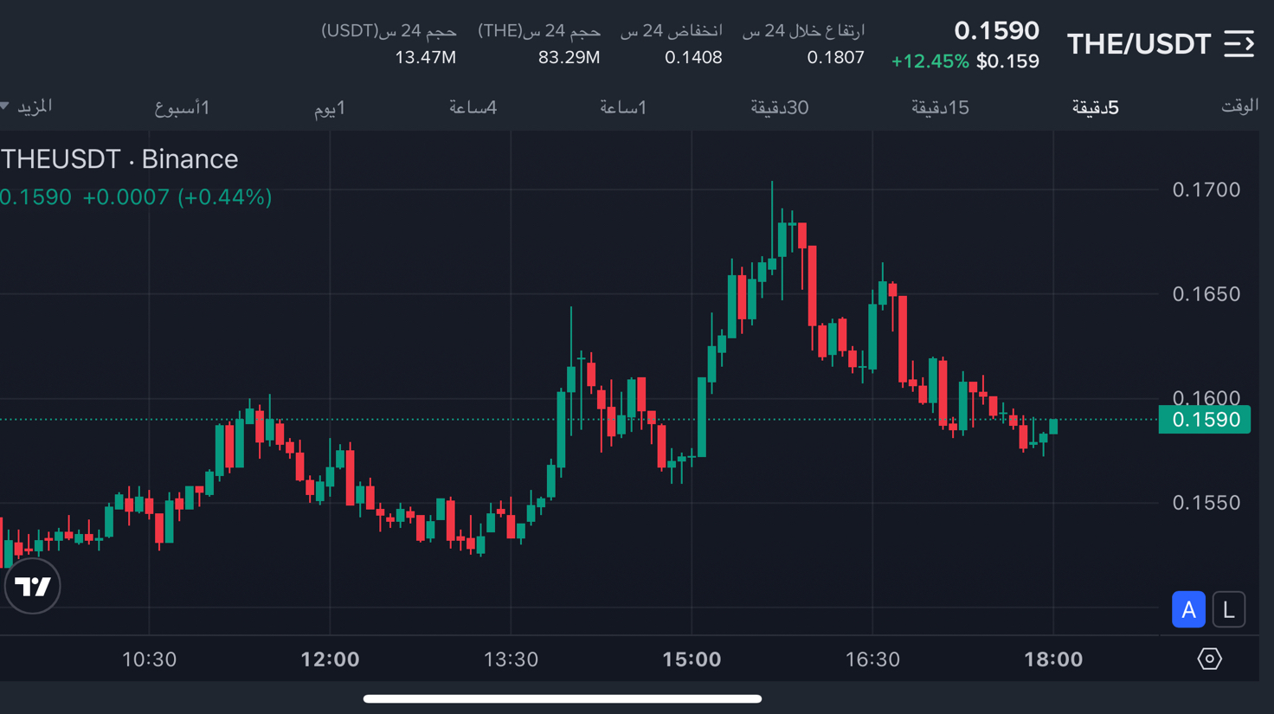Tap the THE/USDT pair title
The width and height of the screenshot is (1274, 714).
click(1138, 44)
